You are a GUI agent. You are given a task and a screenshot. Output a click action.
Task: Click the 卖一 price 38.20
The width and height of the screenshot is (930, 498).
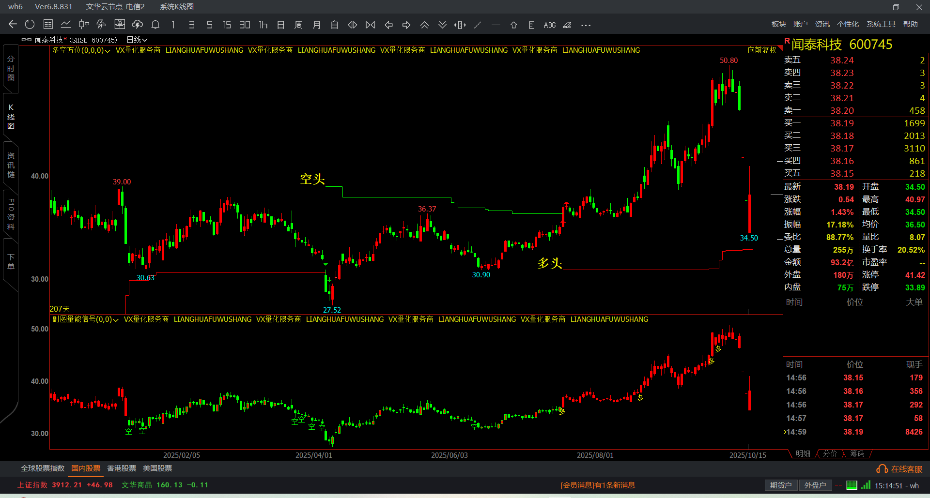click(842, 110)
